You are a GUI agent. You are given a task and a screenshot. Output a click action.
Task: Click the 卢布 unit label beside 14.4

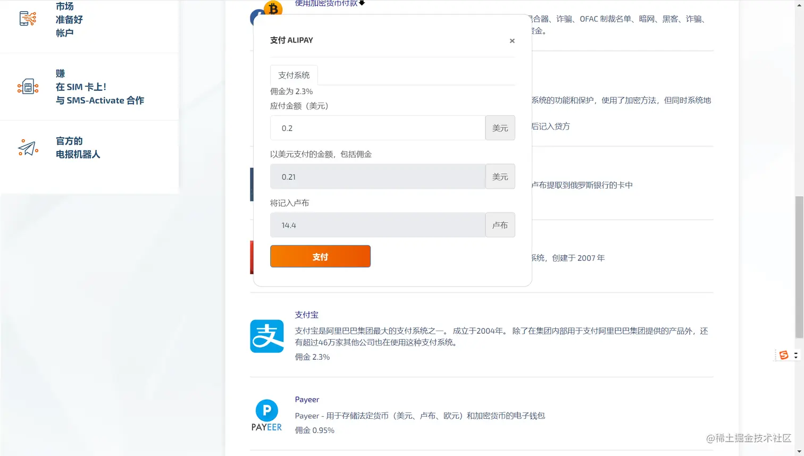click(500, 225)
